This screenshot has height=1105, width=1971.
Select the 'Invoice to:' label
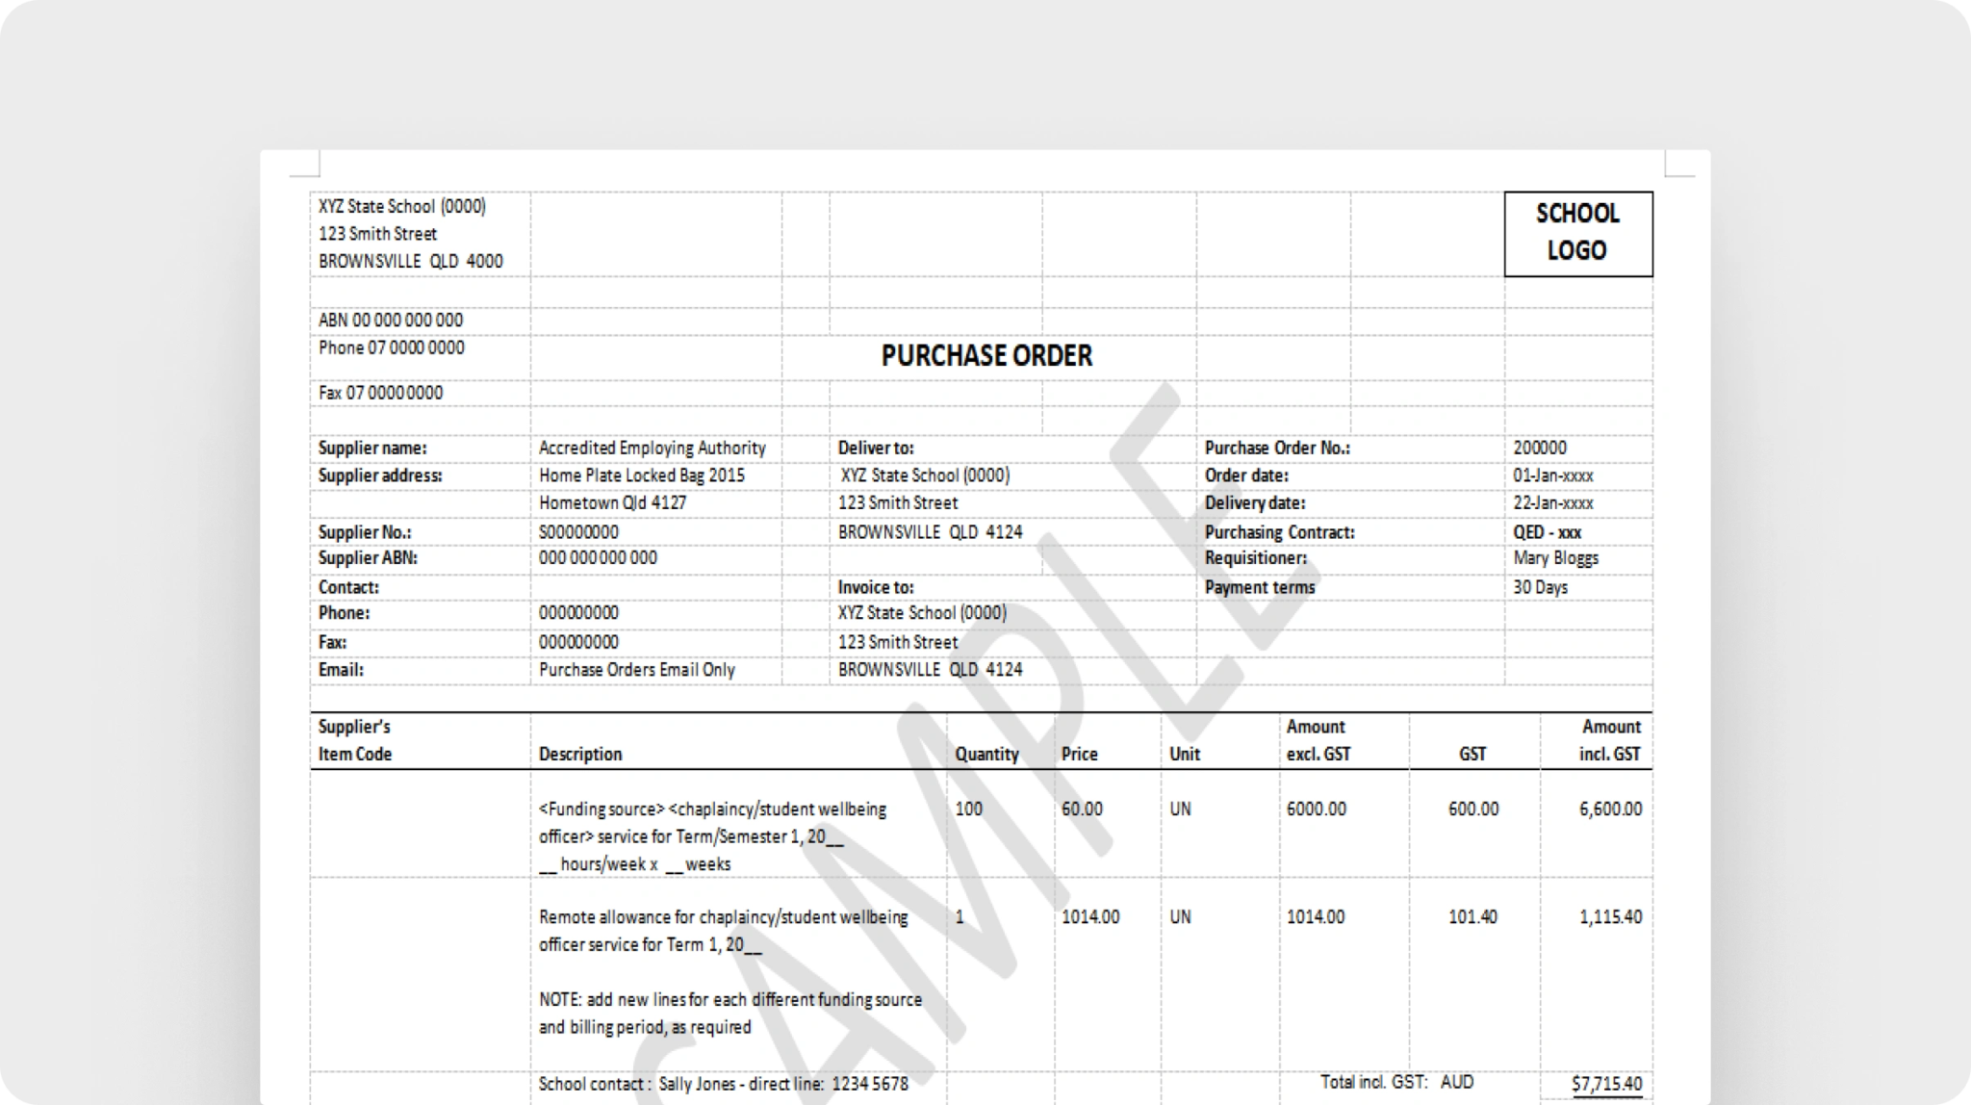[876, 587]
